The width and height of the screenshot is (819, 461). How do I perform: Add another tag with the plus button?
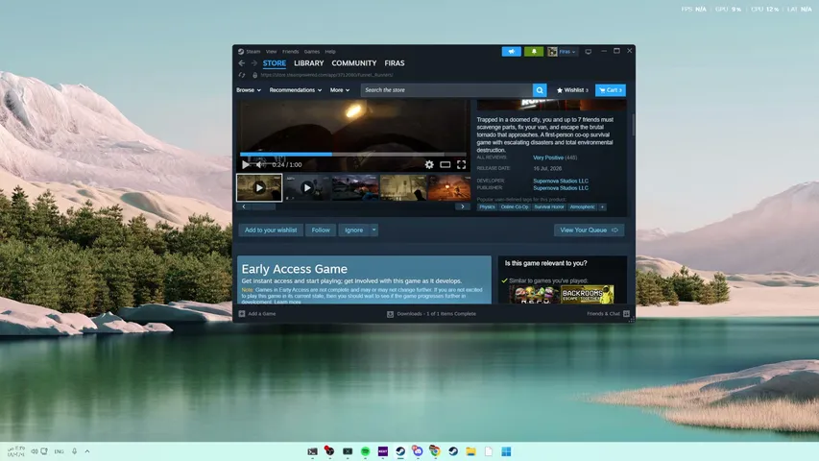coord(602,207)
